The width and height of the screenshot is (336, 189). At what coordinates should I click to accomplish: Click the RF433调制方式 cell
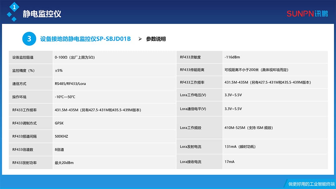30,123
